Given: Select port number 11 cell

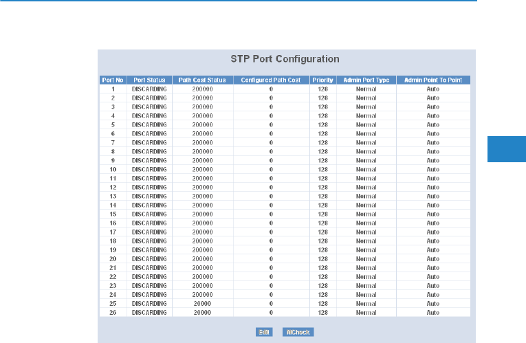Looking at the screenshot, I should [x=113, y=178].
